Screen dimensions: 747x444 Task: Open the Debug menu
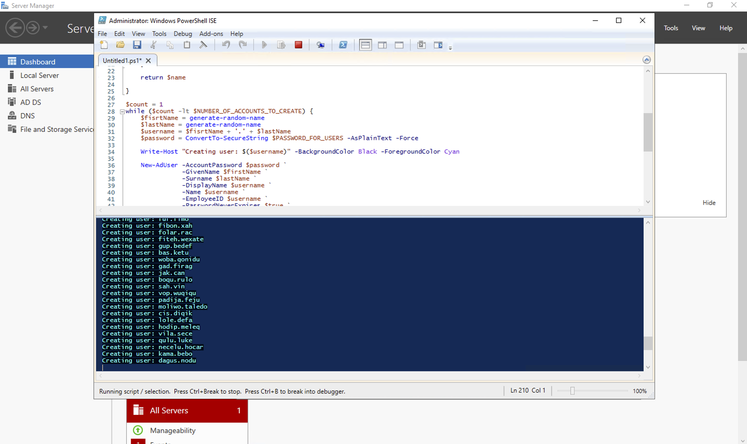coord(183,34)
